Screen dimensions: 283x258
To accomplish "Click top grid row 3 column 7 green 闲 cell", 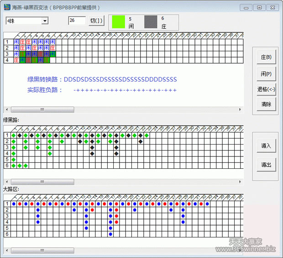I will click(x=52, y=54).
